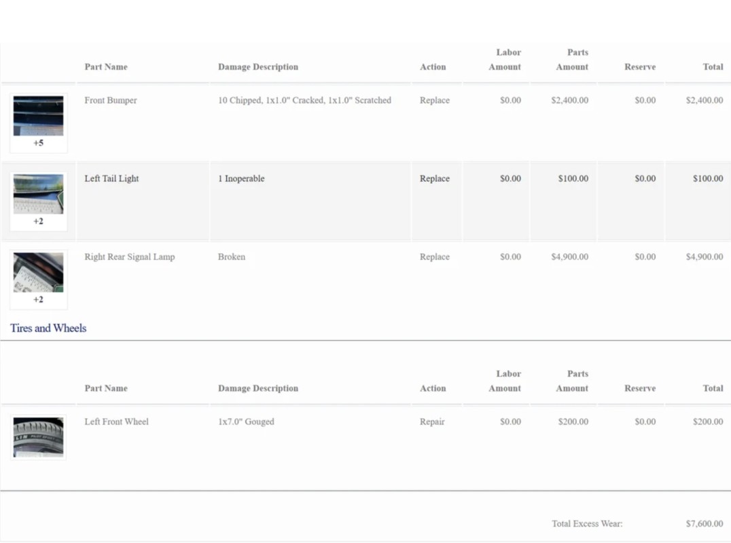Screen dimensions: 731x543
Task: Click the Left Front Wheel part name
Action: point(116,422)
